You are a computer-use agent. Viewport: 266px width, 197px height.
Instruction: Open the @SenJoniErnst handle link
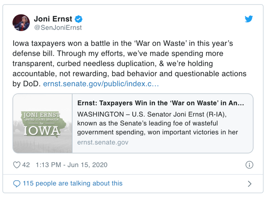58,28
